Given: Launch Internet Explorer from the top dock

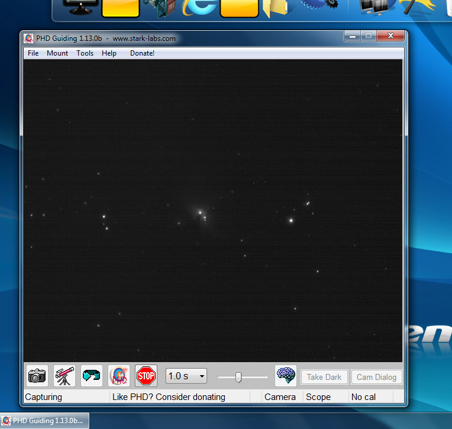Looking at the screenshot, I should [198, 7].
